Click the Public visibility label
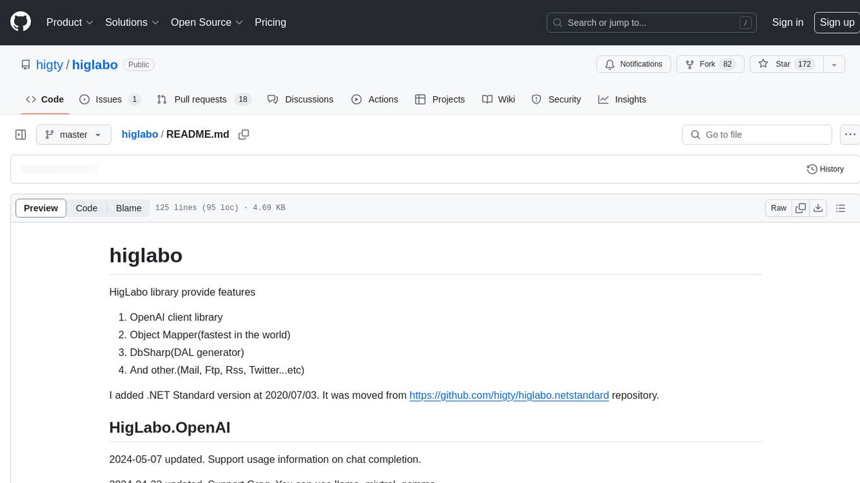This screenshot has height=483, width=860. point(138,64)
